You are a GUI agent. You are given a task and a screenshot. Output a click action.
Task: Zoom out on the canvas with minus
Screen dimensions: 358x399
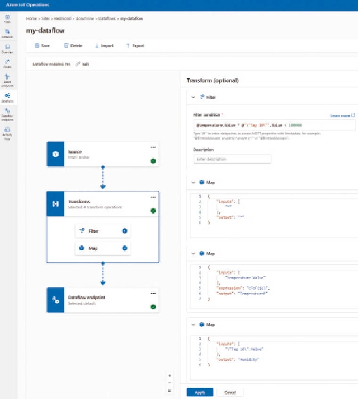click(169, 383)
